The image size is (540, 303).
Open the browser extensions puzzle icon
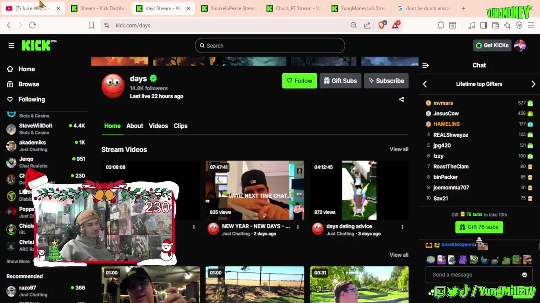441,25
